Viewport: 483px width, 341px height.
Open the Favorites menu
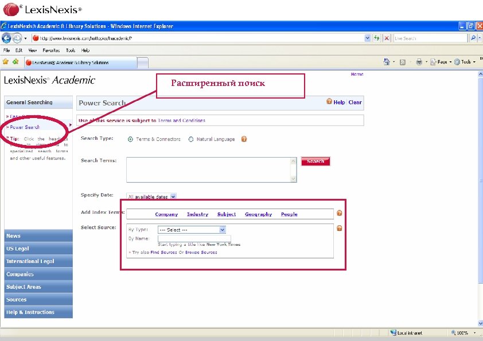tap(51, 50)
